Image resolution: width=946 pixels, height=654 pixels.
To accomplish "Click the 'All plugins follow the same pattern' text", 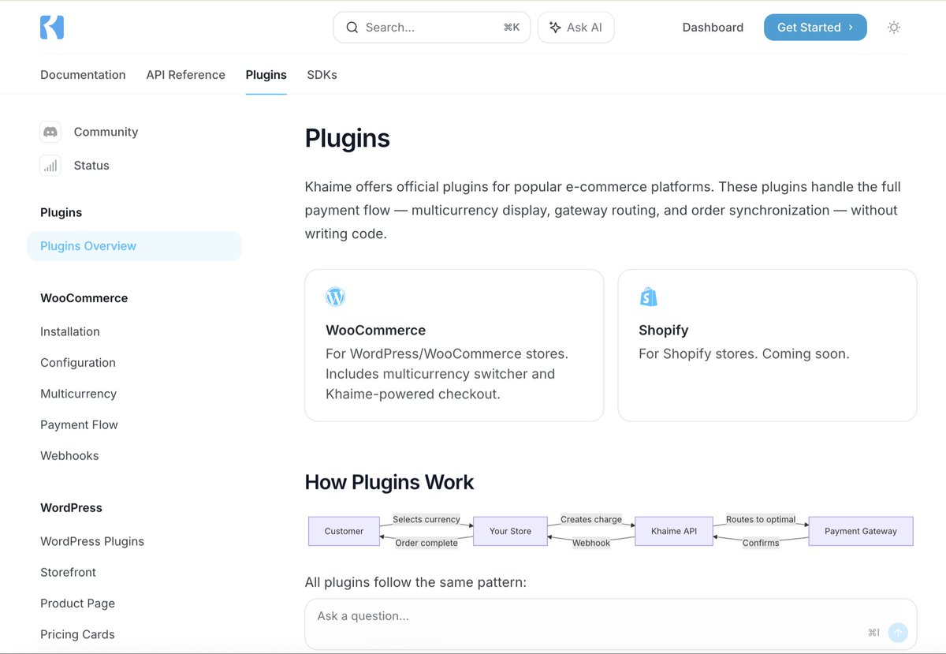I will (x=415, y=582).
